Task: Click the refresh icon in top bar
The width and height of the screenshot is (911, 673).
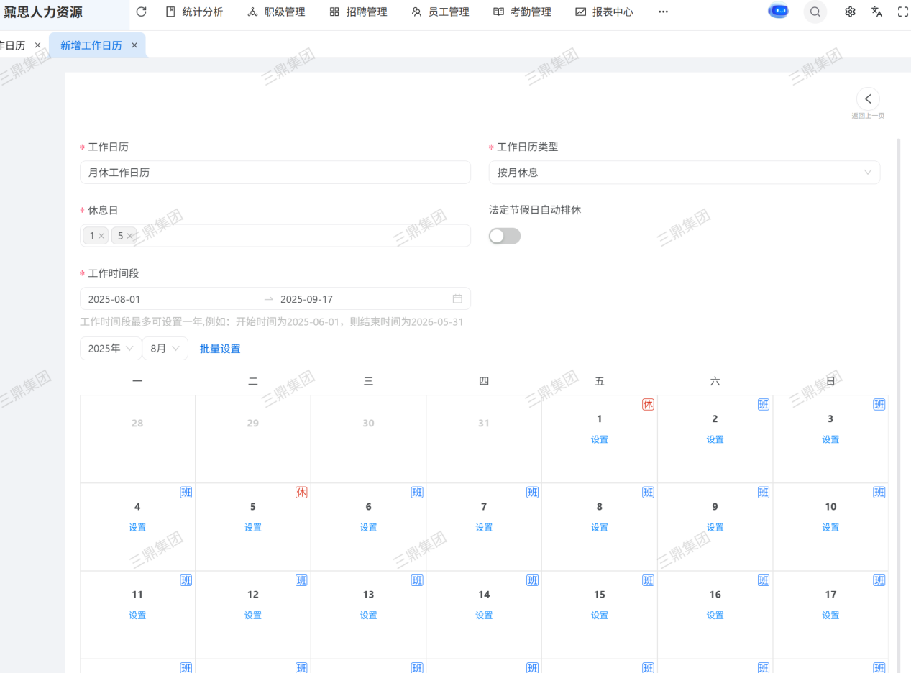Action: [141, 12]
